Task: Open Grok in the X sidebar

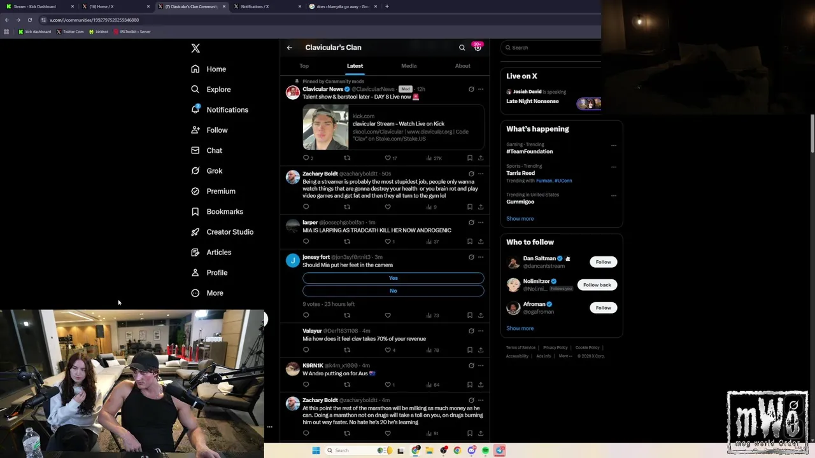Action: point(206,170)
